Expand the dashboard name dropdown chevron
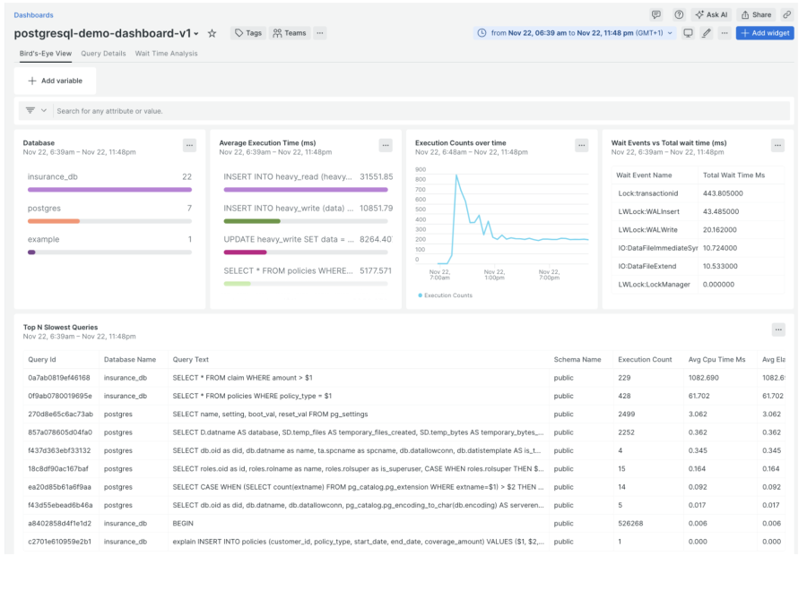Screen dimensions: 807x607 (x=196, y=34)
